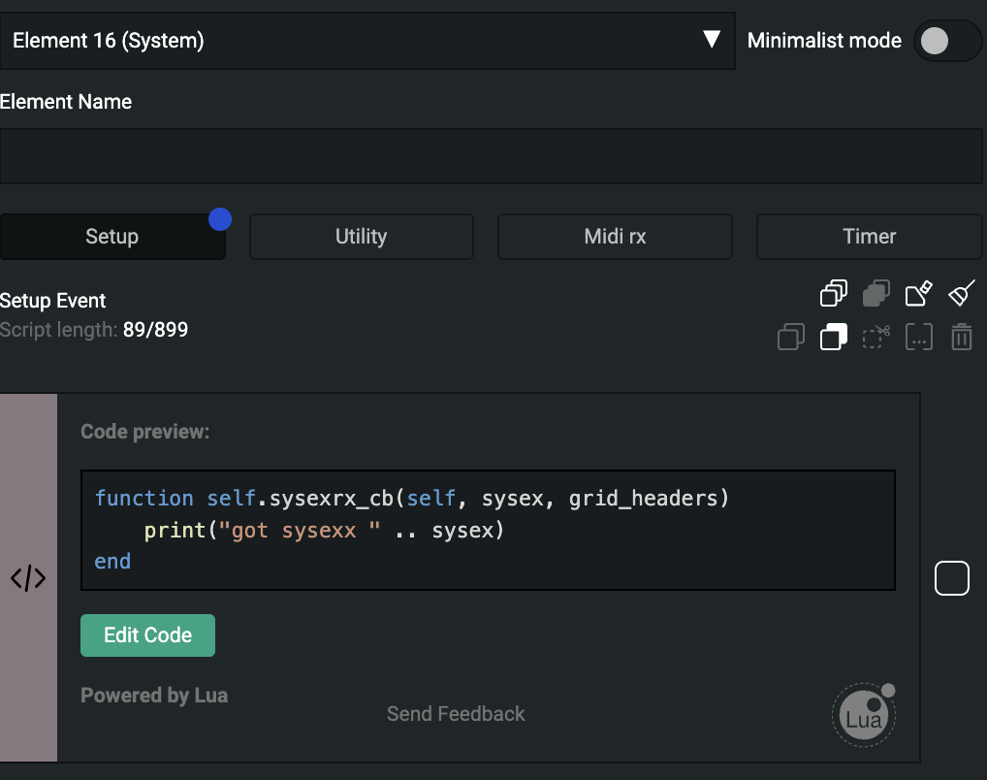Open the Timer event tab
This screenshot has width=987, height=780.
[869, 237]
